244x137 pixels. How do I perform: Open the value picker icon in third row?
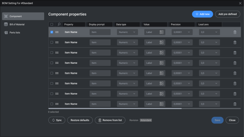point(161,53)
